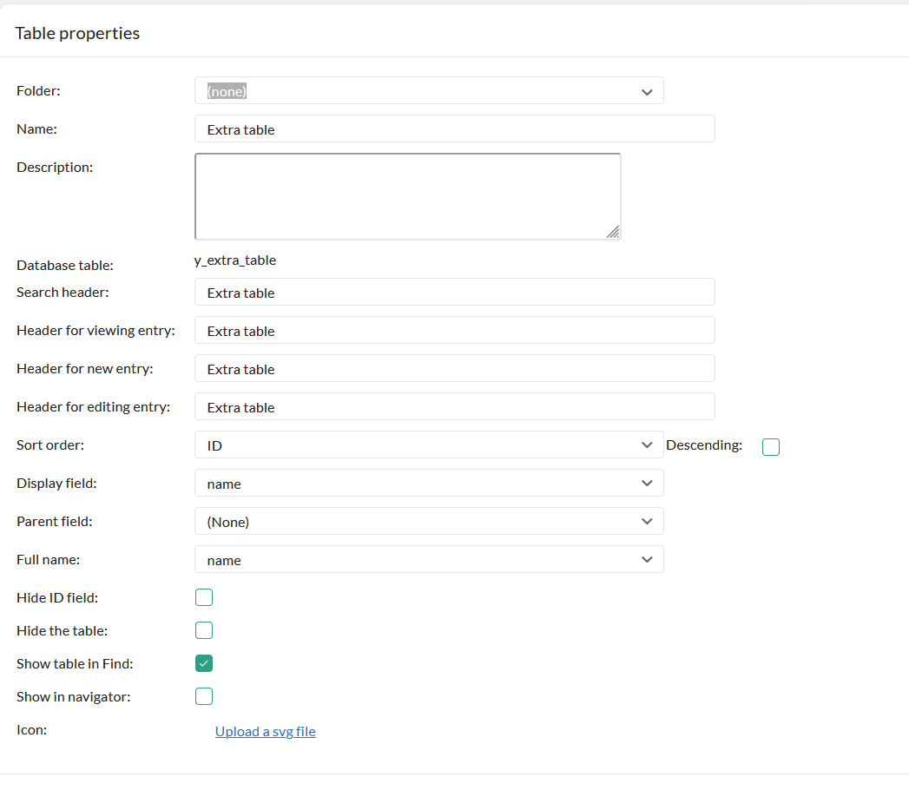Image resolution: width=909 pixels, height=810 pixels.
Task: Click the Folder dropdown chevron arrow
Action: pyautogui.click(x=647, y=92)
